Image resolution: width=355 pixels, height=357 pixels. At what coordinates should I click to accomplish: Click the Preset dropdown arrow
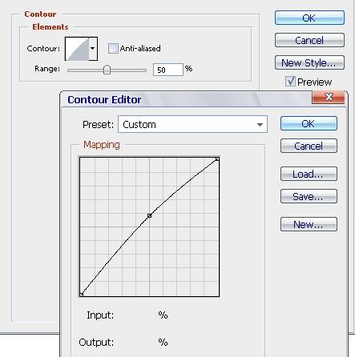coord(260,125)
